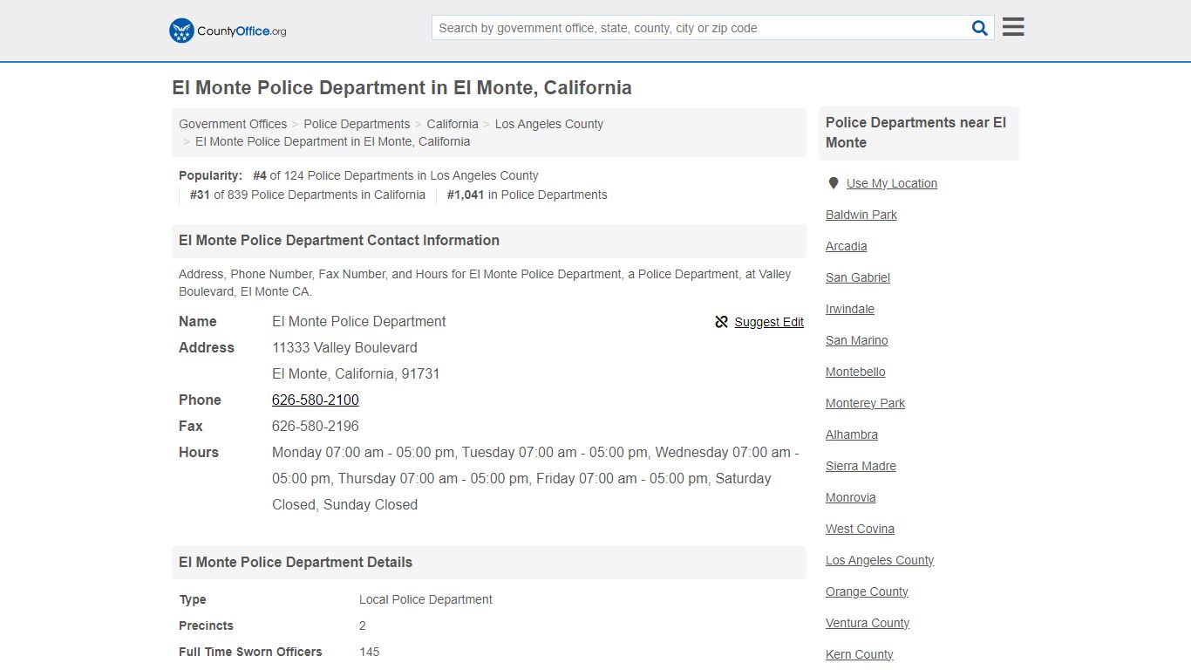Open Arcadia police departments
The height and width of the screenshot is (670, 1191).
click(847, 246)
